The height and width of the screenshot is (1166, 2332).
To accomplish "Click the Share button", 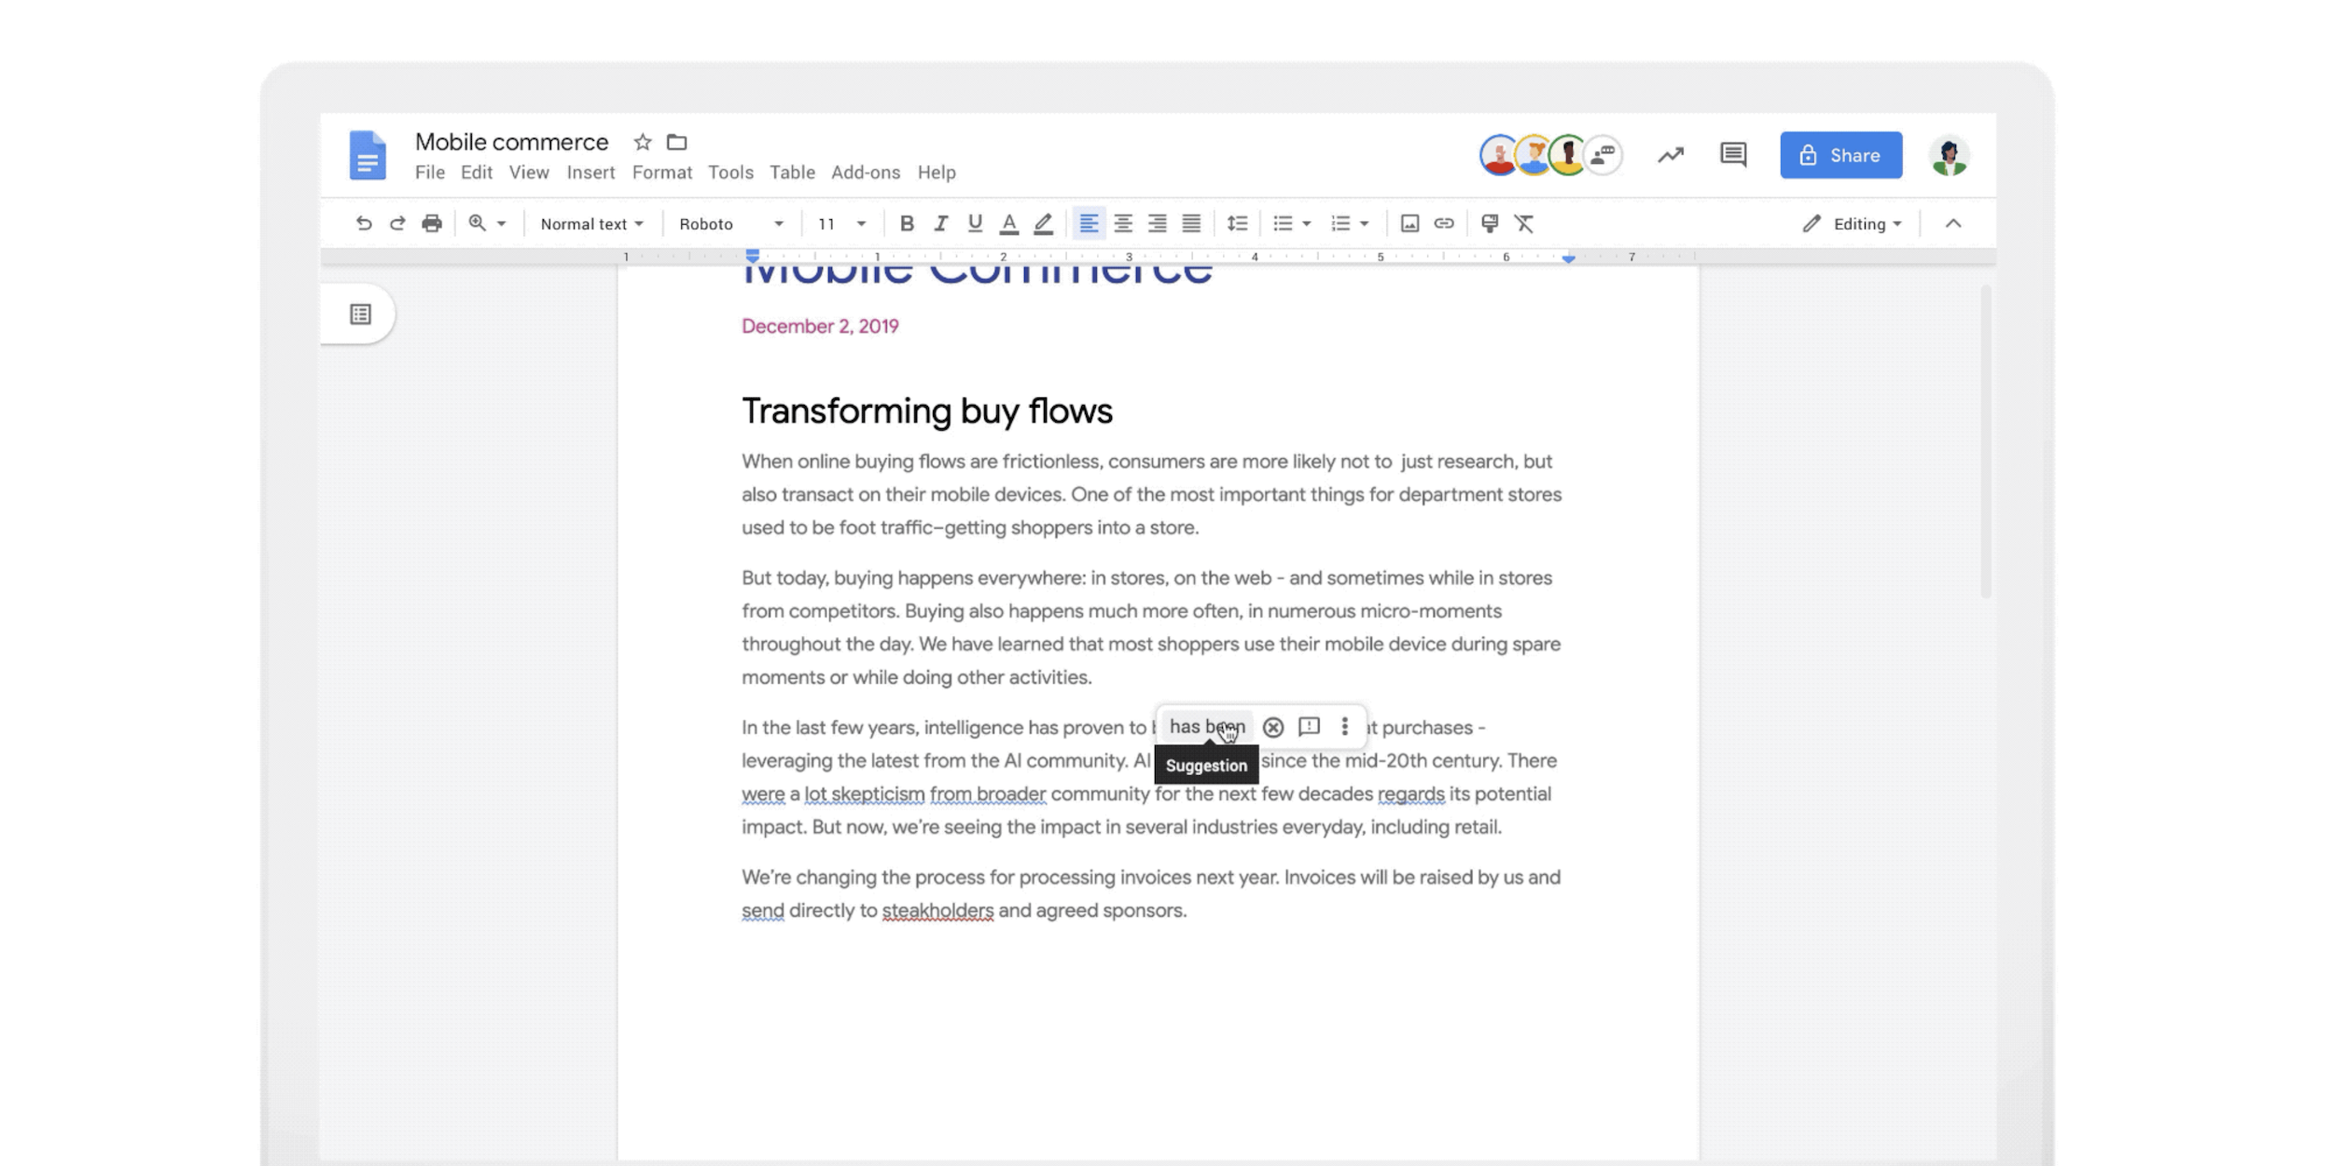I will click(1839, 155).
